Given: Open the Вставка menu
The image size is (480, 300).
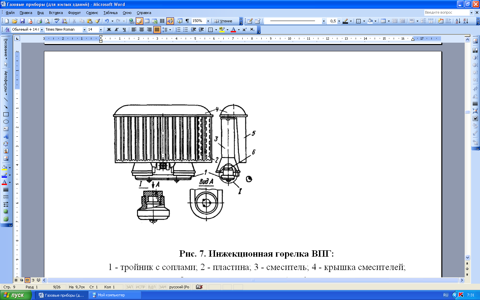Looking at the screenshot, I should [56, 13].
